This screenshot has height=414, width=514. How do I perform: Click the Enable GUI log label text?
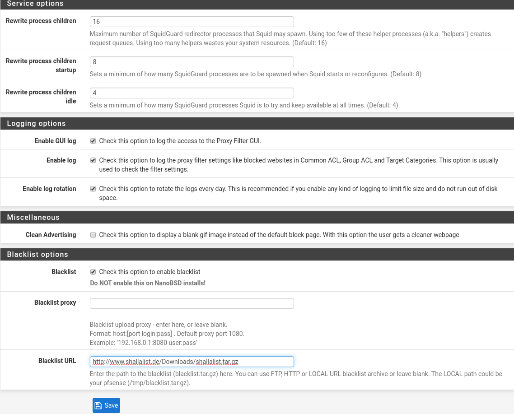tap(55, 140)
